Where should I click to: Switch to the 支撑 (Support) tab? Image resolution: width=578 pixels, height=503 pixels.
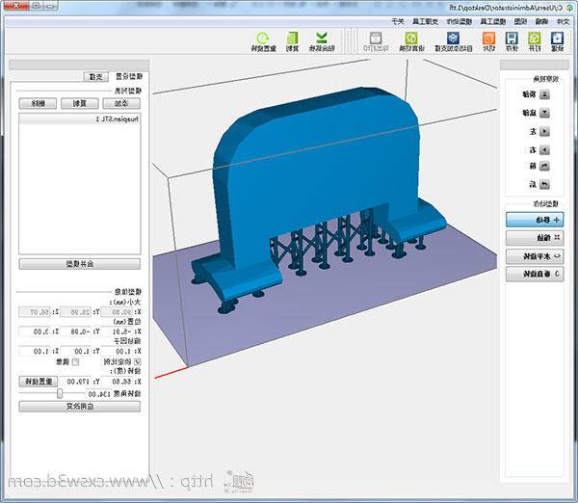98,75
